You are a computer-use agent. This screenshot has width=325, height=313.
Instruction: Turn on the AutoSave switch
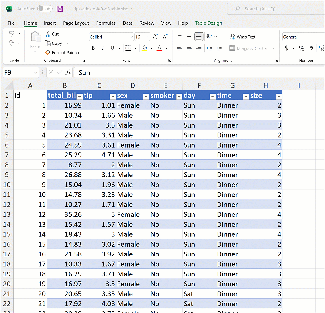[45, 9]
